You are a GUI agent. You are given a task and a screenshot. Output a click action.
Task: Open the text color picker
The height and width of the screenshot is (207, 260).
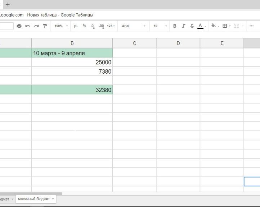tap(201, 26)
